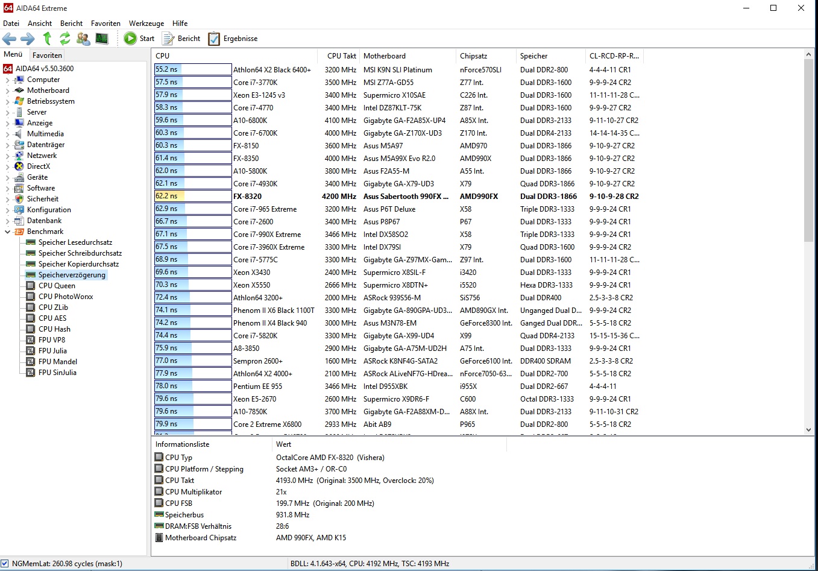Switch to the Favoriten sidebar tab

[47, 55]
